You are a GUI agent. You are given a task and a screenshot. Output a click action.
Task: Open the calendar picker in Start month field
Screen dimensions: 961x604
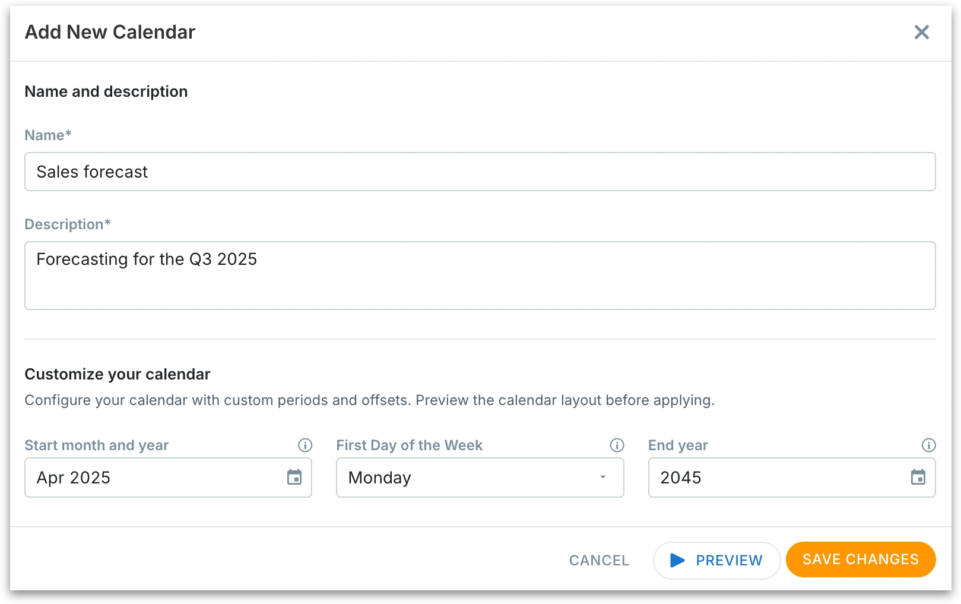294,477
